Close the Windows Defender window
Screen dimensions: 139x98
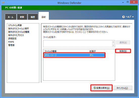pyautogui.click(x=134, y=2)
